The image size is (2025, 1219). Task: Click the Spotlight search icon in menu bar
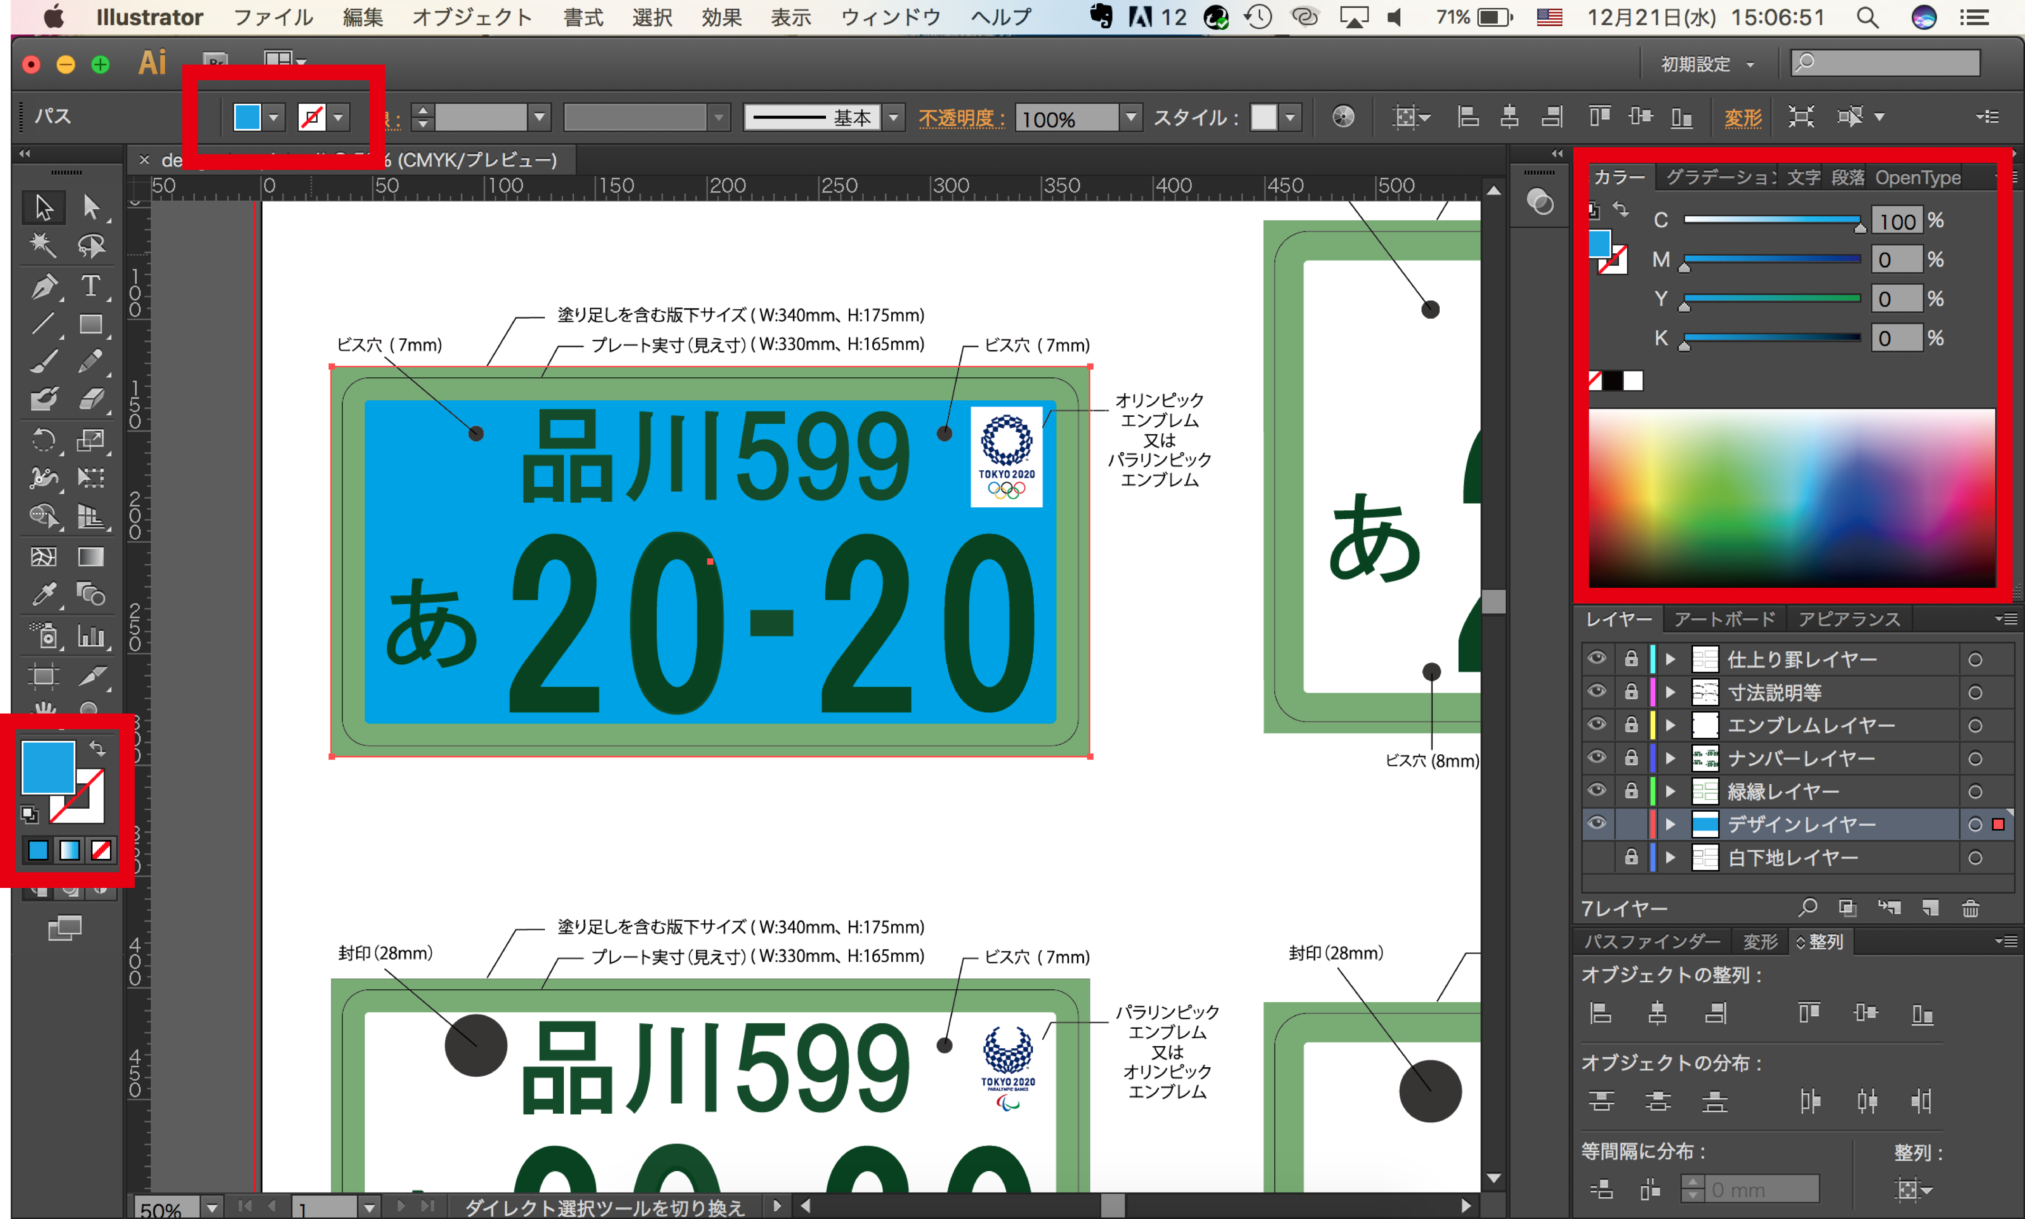[x=1866, y=17]
